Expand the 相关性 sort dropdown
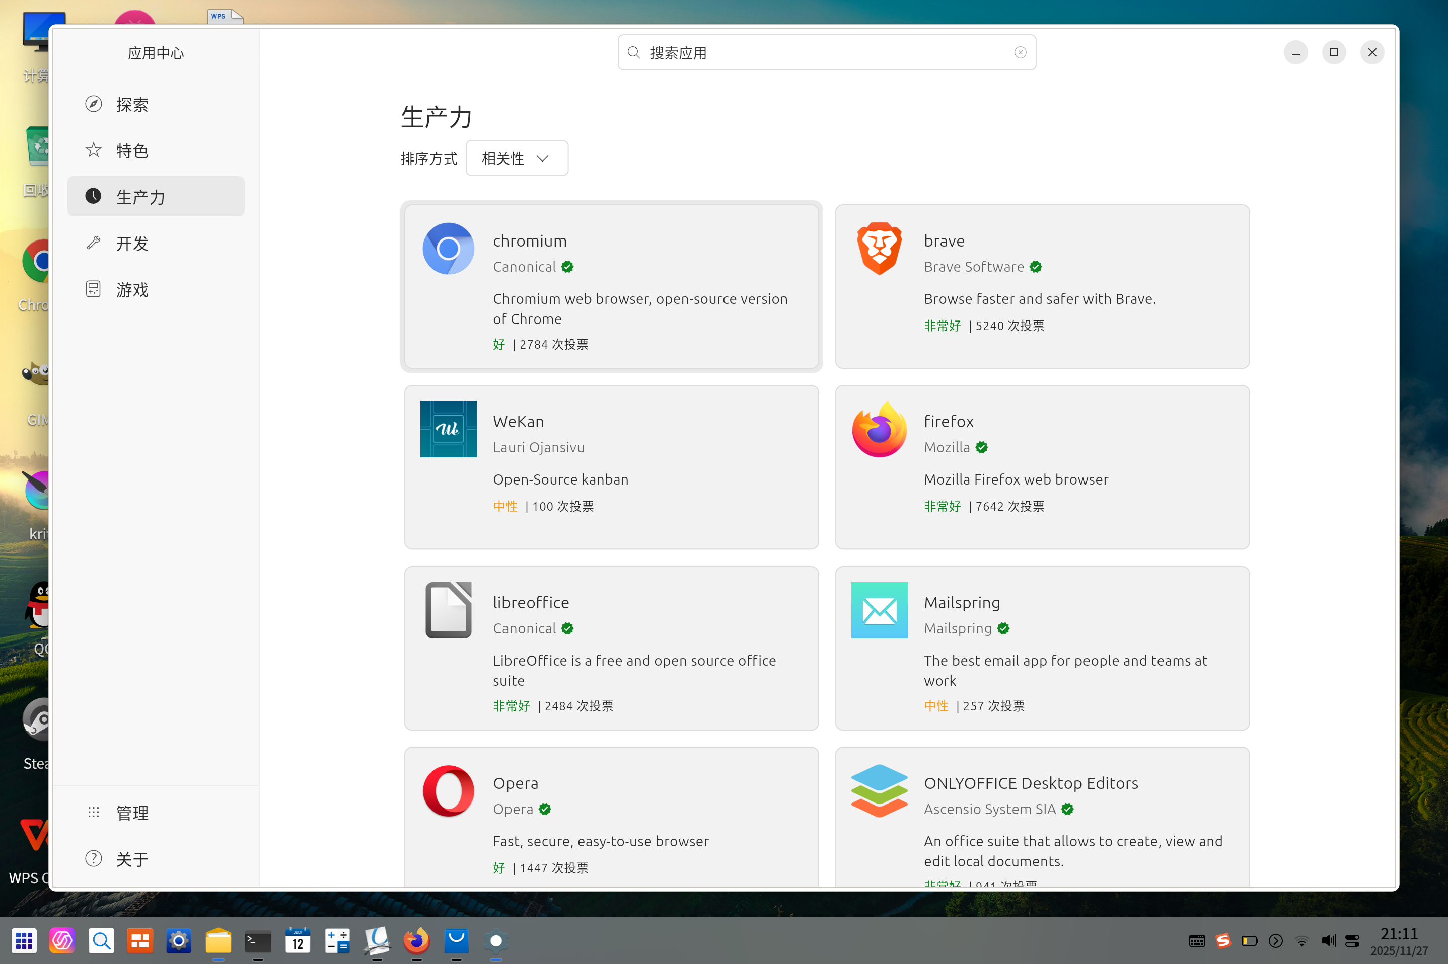This screenshot has width=1448, height=964. [517, 158]
